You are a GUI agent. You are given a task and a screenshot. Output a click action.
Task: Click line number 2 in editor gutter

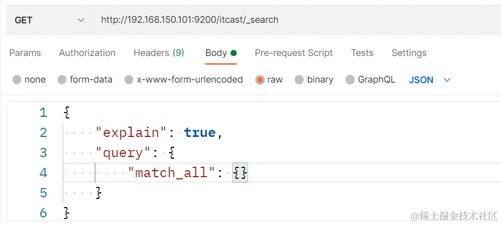point(44,133)
